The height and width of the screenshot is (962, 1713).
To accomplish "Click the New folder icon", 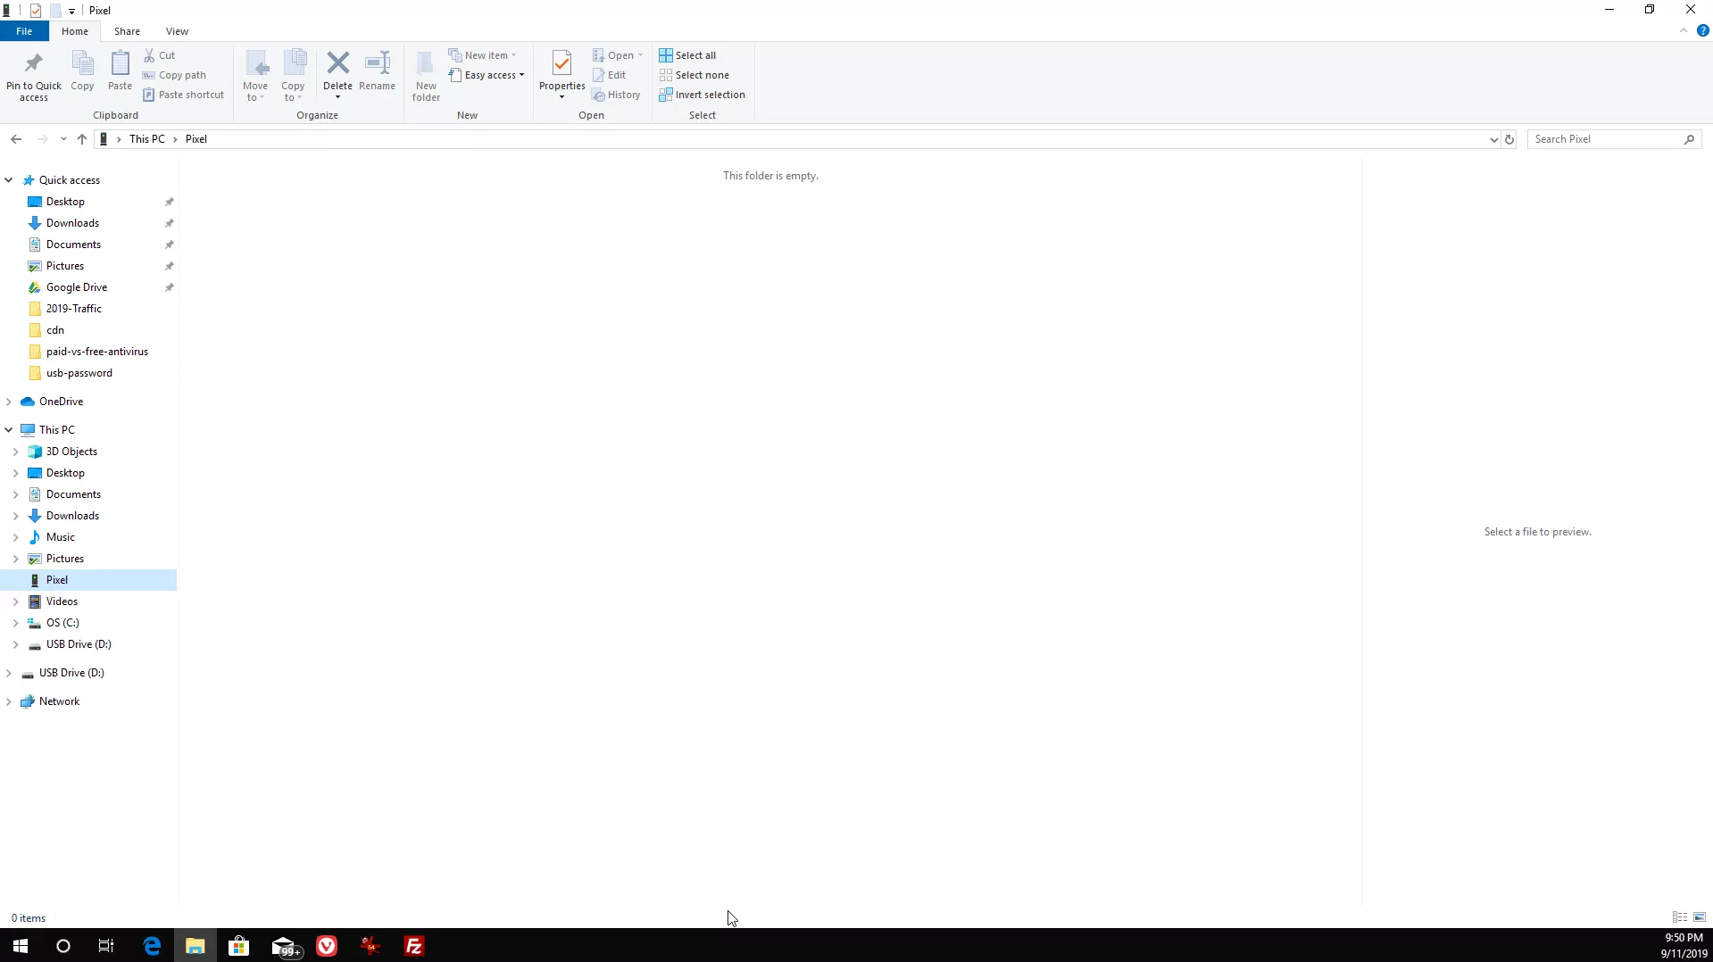I will [426, 64].
